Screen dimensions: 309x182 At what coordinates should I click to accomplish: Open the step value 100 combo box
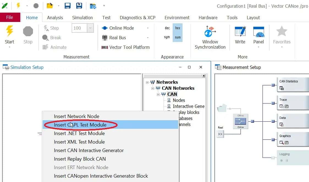click(90, 28)
